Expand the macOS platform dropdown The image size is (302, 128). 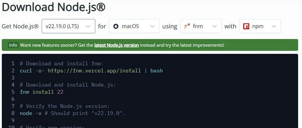pos(134,26)
